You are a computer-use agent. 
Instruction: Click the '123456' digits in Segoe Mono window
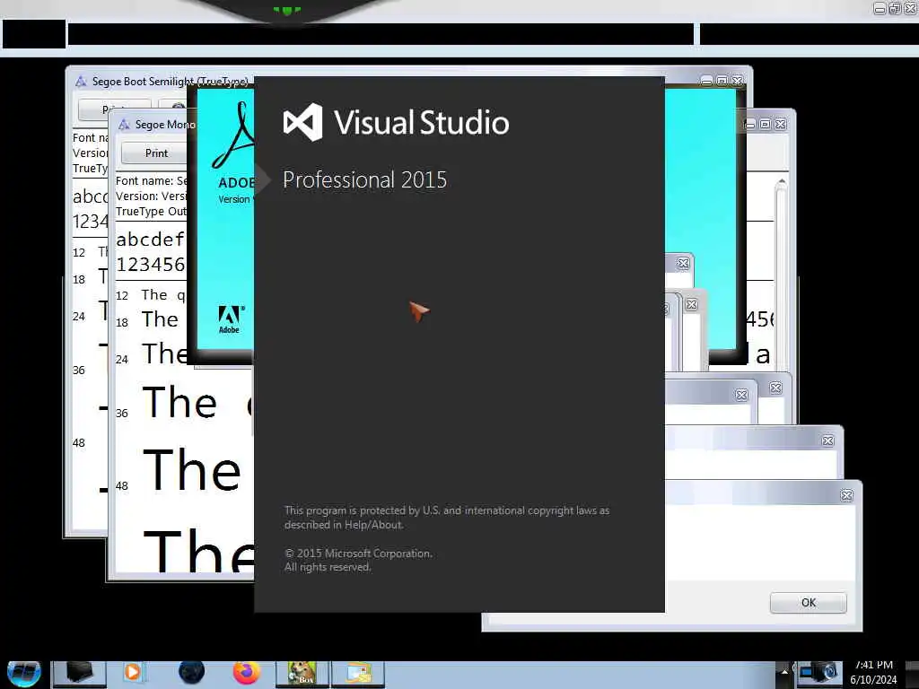click(x=150, y=265)
